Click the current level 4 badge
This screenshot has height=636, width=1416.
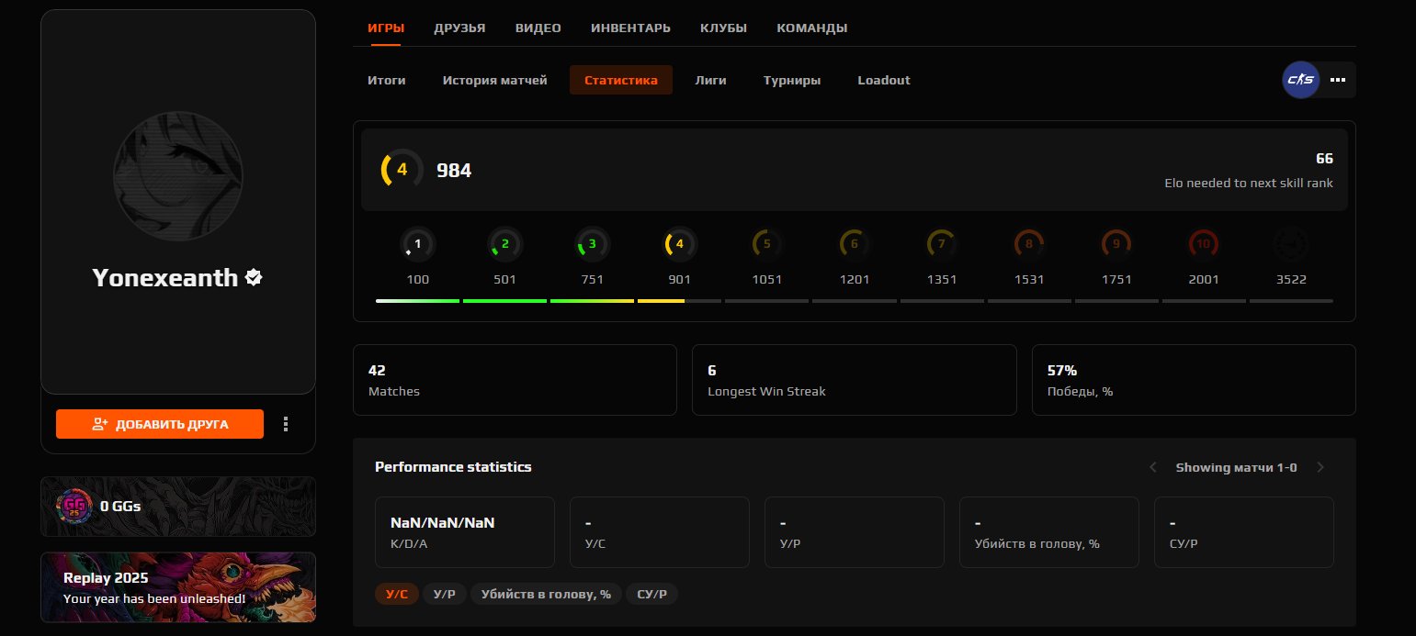coord(679,244)
